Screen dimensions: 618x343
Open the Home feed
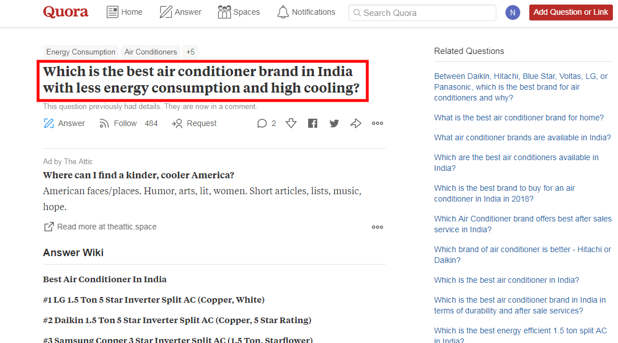tap(125, 12)
